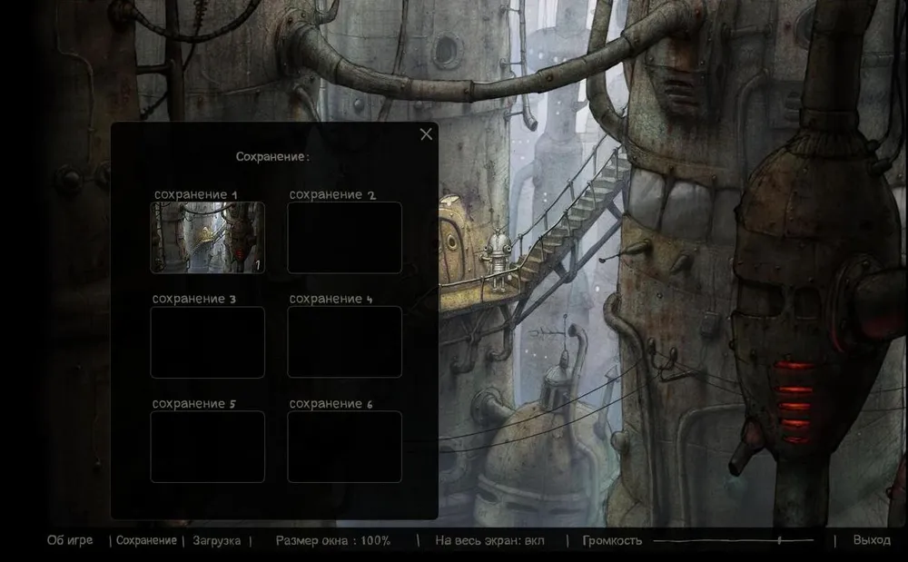Open the Об игре menu item
Image resolution: width=908 pixels, height=562 pixels.
[x=70, y=540]
